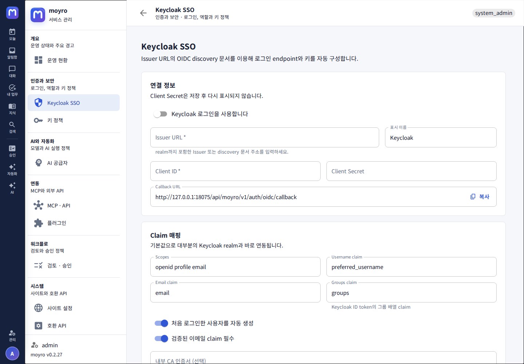Open MCP · API menu item
The height and width of the screenshot is (364, 524).
(74, 205)
